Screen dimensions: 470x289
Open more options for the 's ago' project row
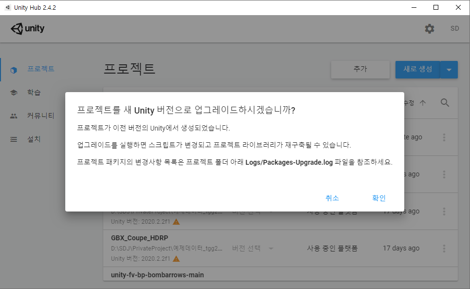[444, 174]
